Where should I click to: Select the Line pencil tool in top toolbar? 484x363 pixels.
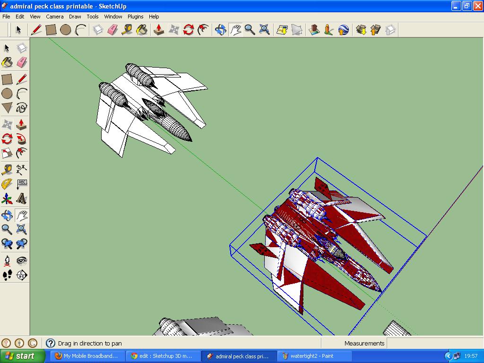click(36, 30)
